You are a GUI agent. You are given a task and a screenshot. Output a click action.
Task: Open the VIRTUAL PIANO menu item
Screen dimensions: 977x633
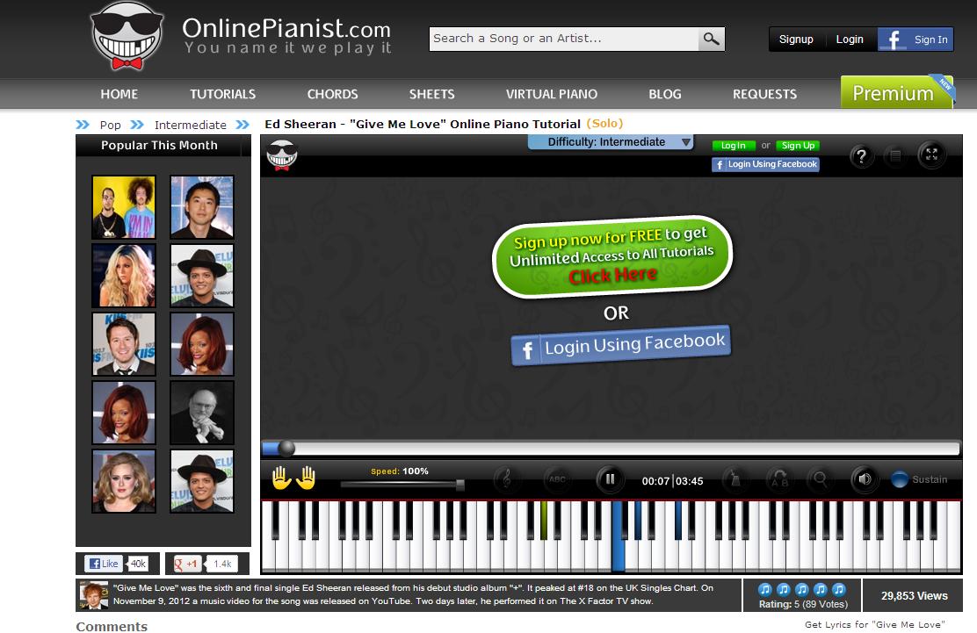pos(551,94)
